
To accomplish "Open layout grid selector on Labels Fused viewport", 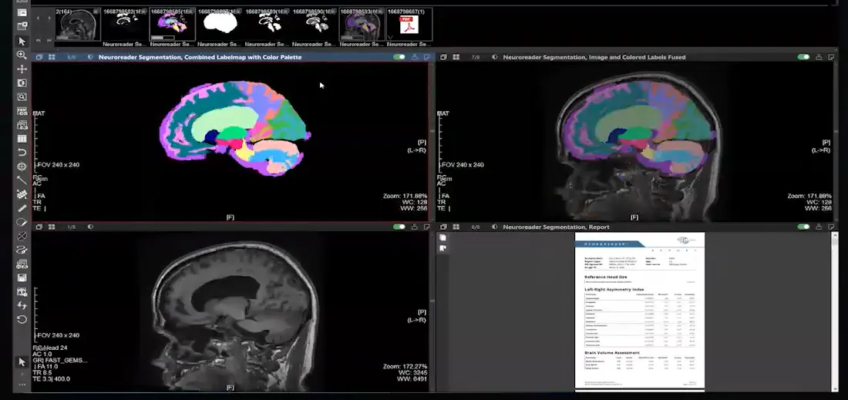I will [456, 57].
